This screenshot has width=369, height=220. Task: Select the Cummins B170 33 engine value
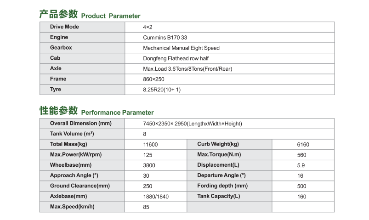click(x=165, y=38)
